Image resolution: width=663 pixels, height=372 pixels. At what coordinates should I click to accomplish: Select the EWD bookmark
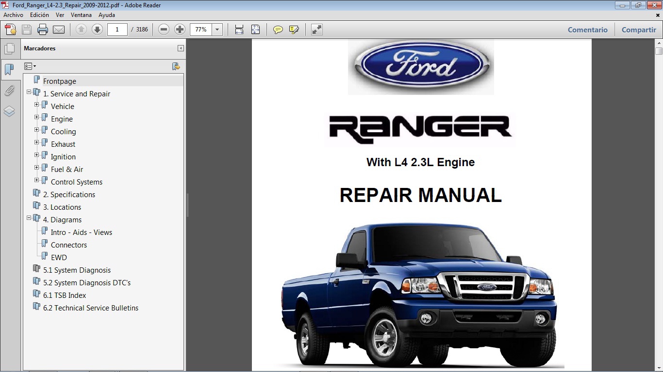pos(58,257)
